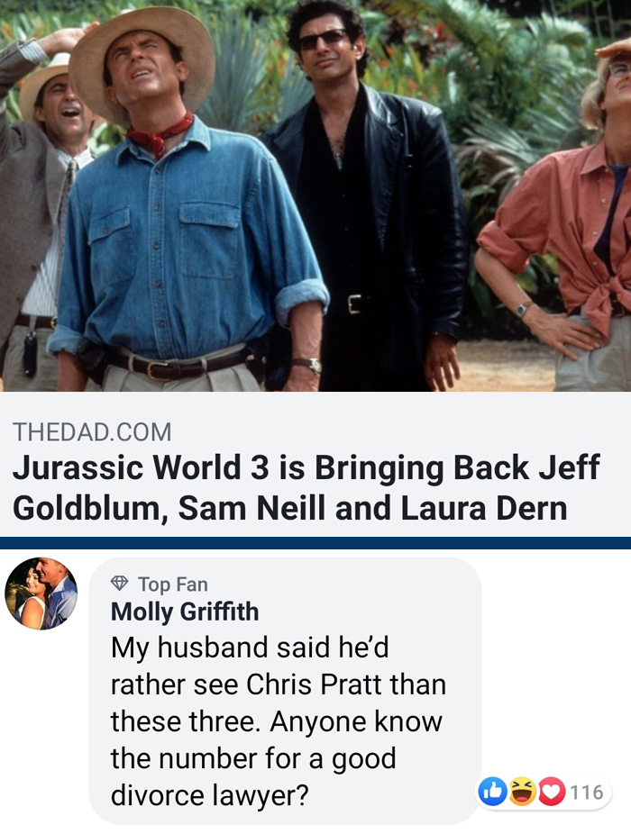
Task: Click the dark blue divider bar below headline
Action: [315, 543]
